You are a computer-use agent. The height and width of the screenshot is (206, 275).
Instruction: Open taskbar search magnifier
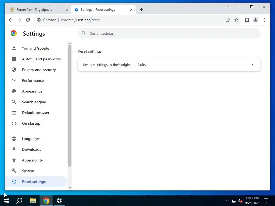pyautogui.click(x=19, y=201)
